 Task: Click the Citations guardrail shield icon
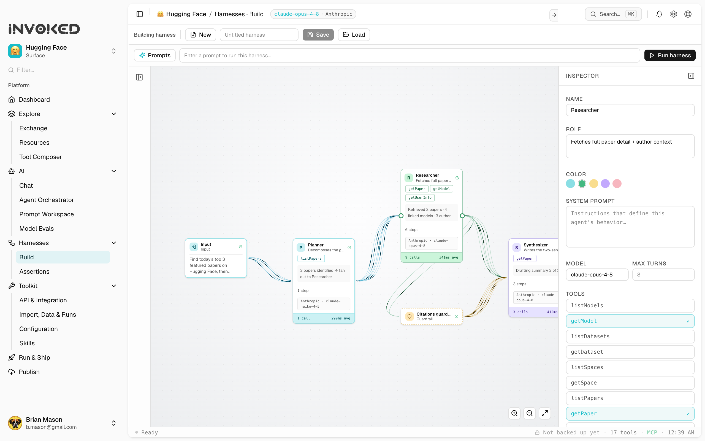tap(409, 316)
